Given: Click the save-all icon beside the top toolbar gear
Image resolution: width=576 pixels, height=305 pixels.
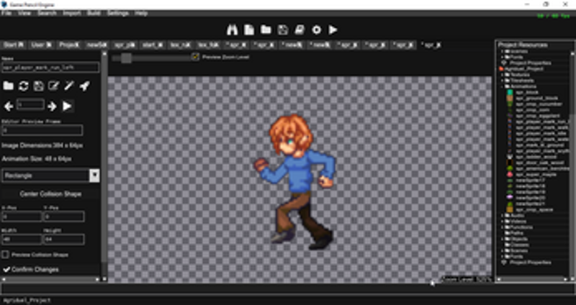Looking at the screenshot, I should [300, 29].
